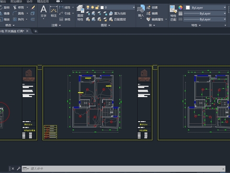Open the lineweight ByLayer dropdown
This screenshot has height=173, width=230.
pyautogui.click(x=225, y=13)
